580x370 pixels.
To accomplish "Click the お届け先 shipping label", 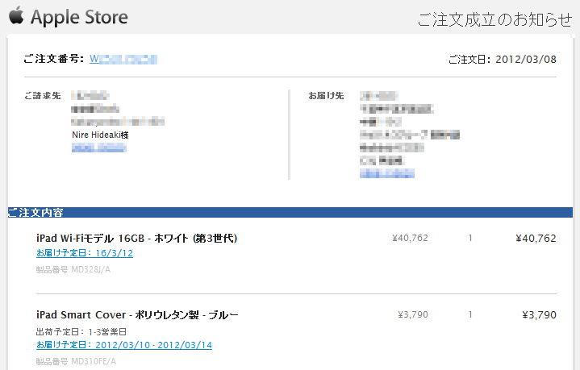I will pos(326,96).
